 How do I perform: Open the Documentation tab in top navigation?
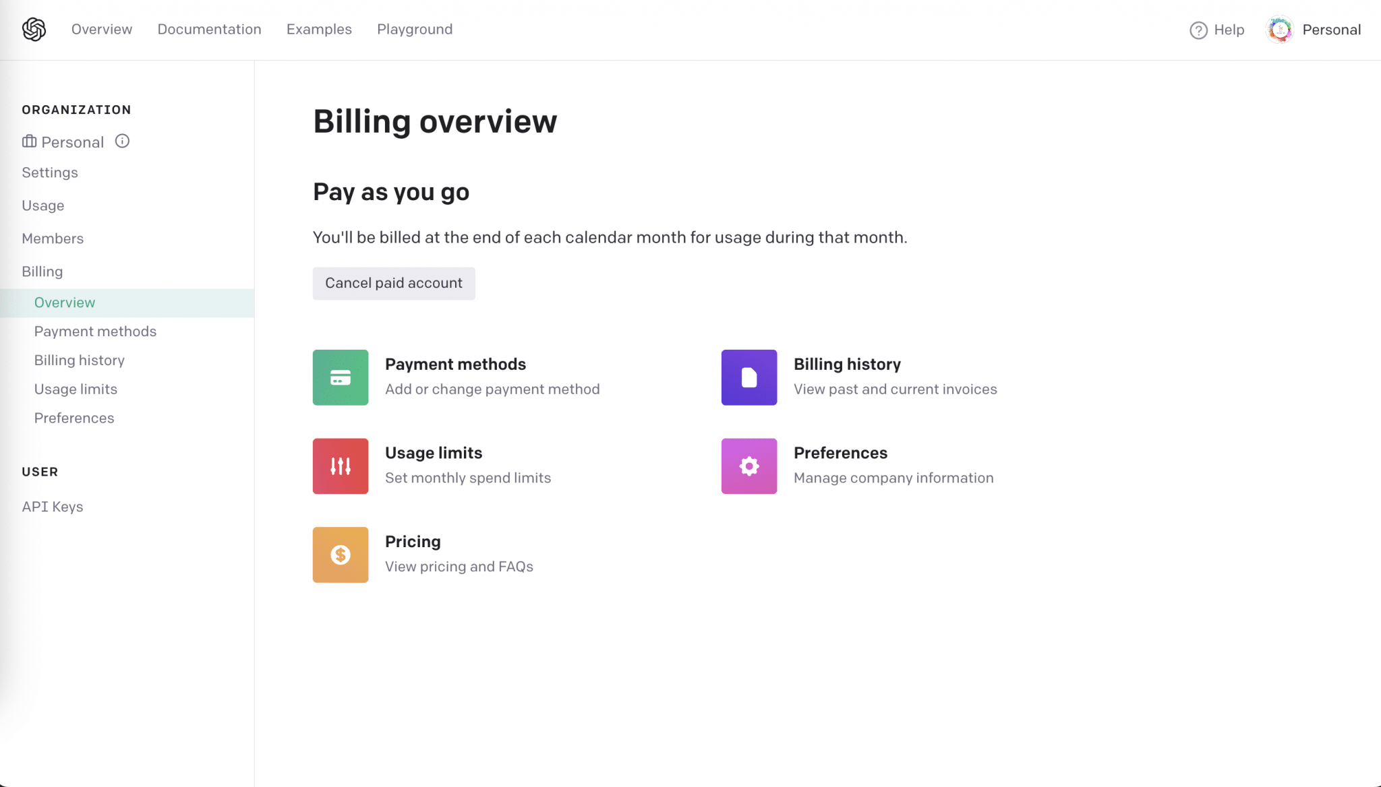(x=209, y=29)
